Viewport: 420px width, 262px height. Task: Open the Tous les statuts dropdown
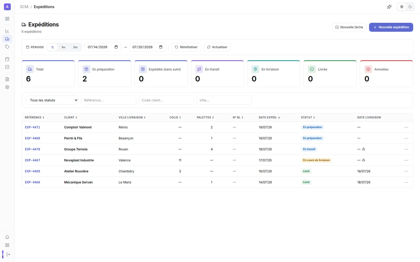coord(52,100)
